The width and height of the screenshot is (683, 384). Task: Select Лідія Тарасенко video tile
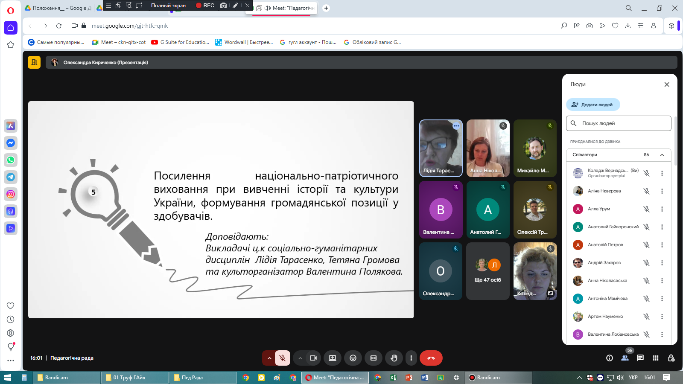pos(441,148)
